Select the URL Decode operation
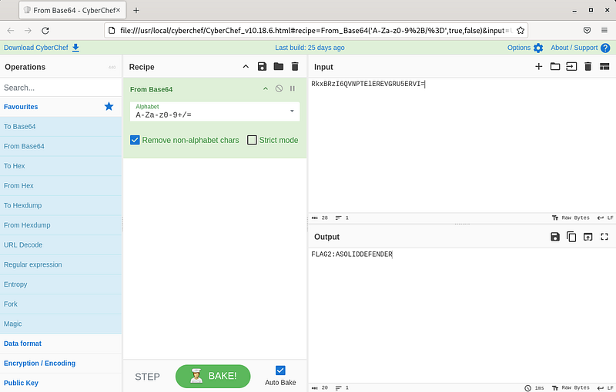616x392 pixels. point(61,245)
